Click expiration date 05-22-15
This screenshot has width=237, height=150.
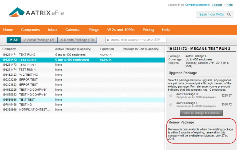[x=105, y=55]
